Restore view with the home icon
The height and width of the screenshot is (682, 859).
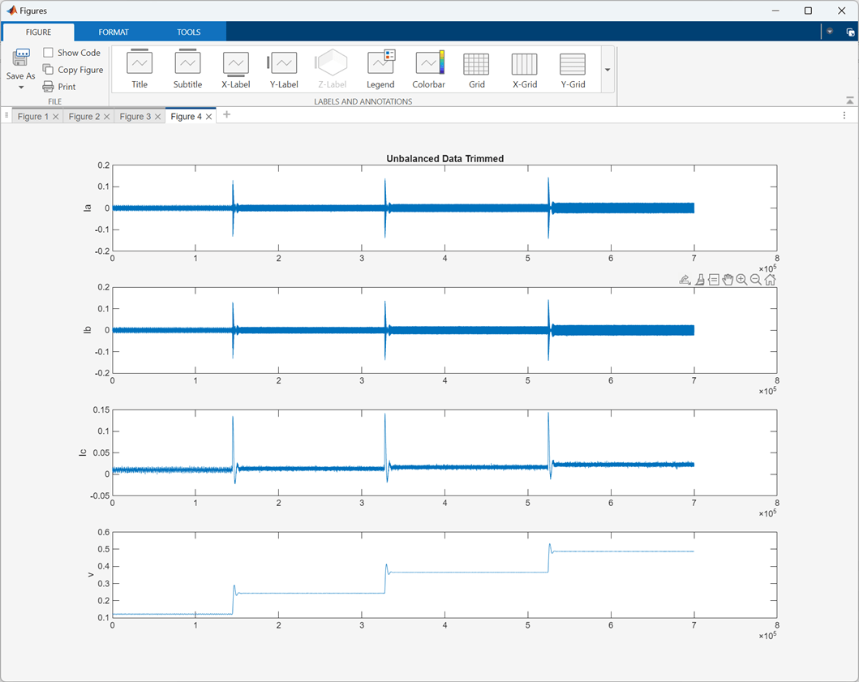[771, 280]
